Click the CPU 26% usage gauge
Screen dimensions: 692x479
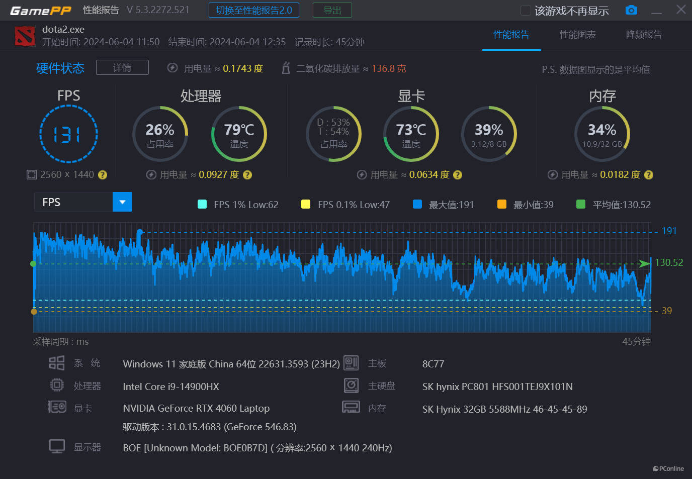[x=160, y=134]
